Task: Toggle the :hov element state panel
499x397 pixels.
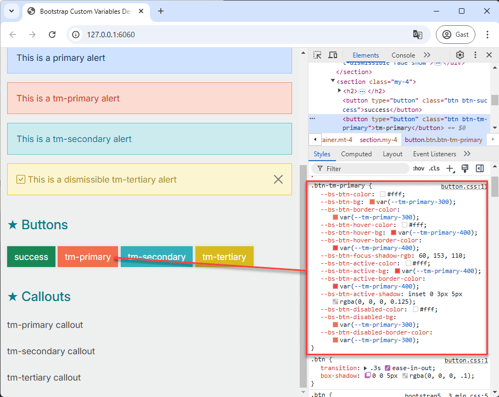Action: pyautogui.click(x=418, y=168)
